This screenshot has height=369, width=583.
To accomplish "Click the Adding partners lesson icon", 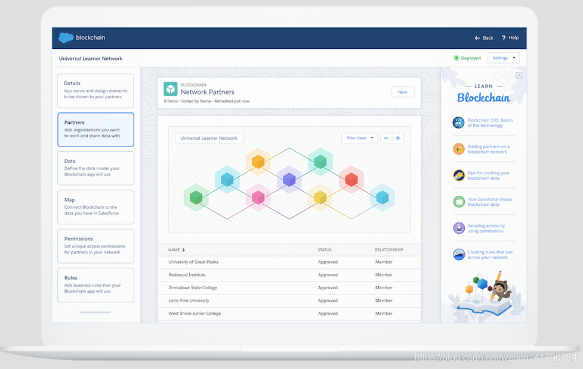I will click(x=458, y=149).
